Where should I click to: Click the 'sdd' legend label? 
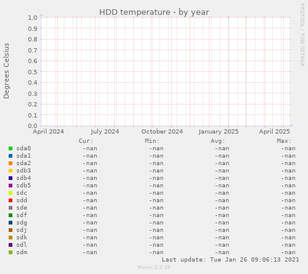point(22,200)
